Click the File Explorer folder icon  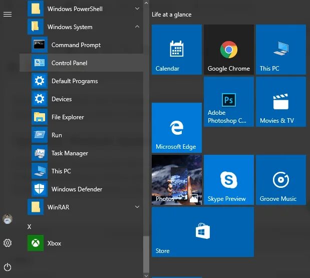pos(40,117)
